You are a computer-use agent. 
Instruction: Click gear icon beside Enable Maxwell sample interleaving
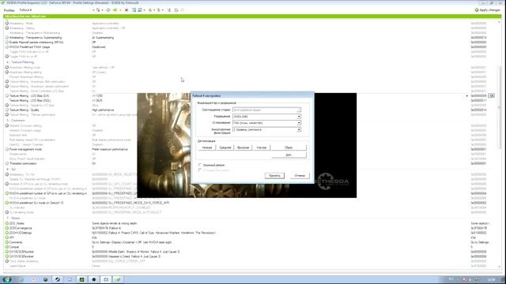pos(7,42)
